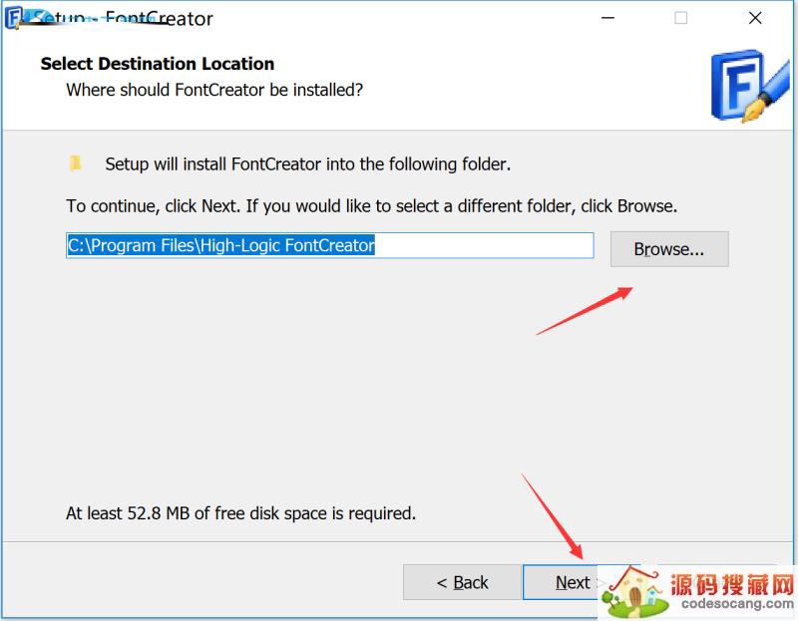Click the codesocang.com watermark URL

click(732, 603)
